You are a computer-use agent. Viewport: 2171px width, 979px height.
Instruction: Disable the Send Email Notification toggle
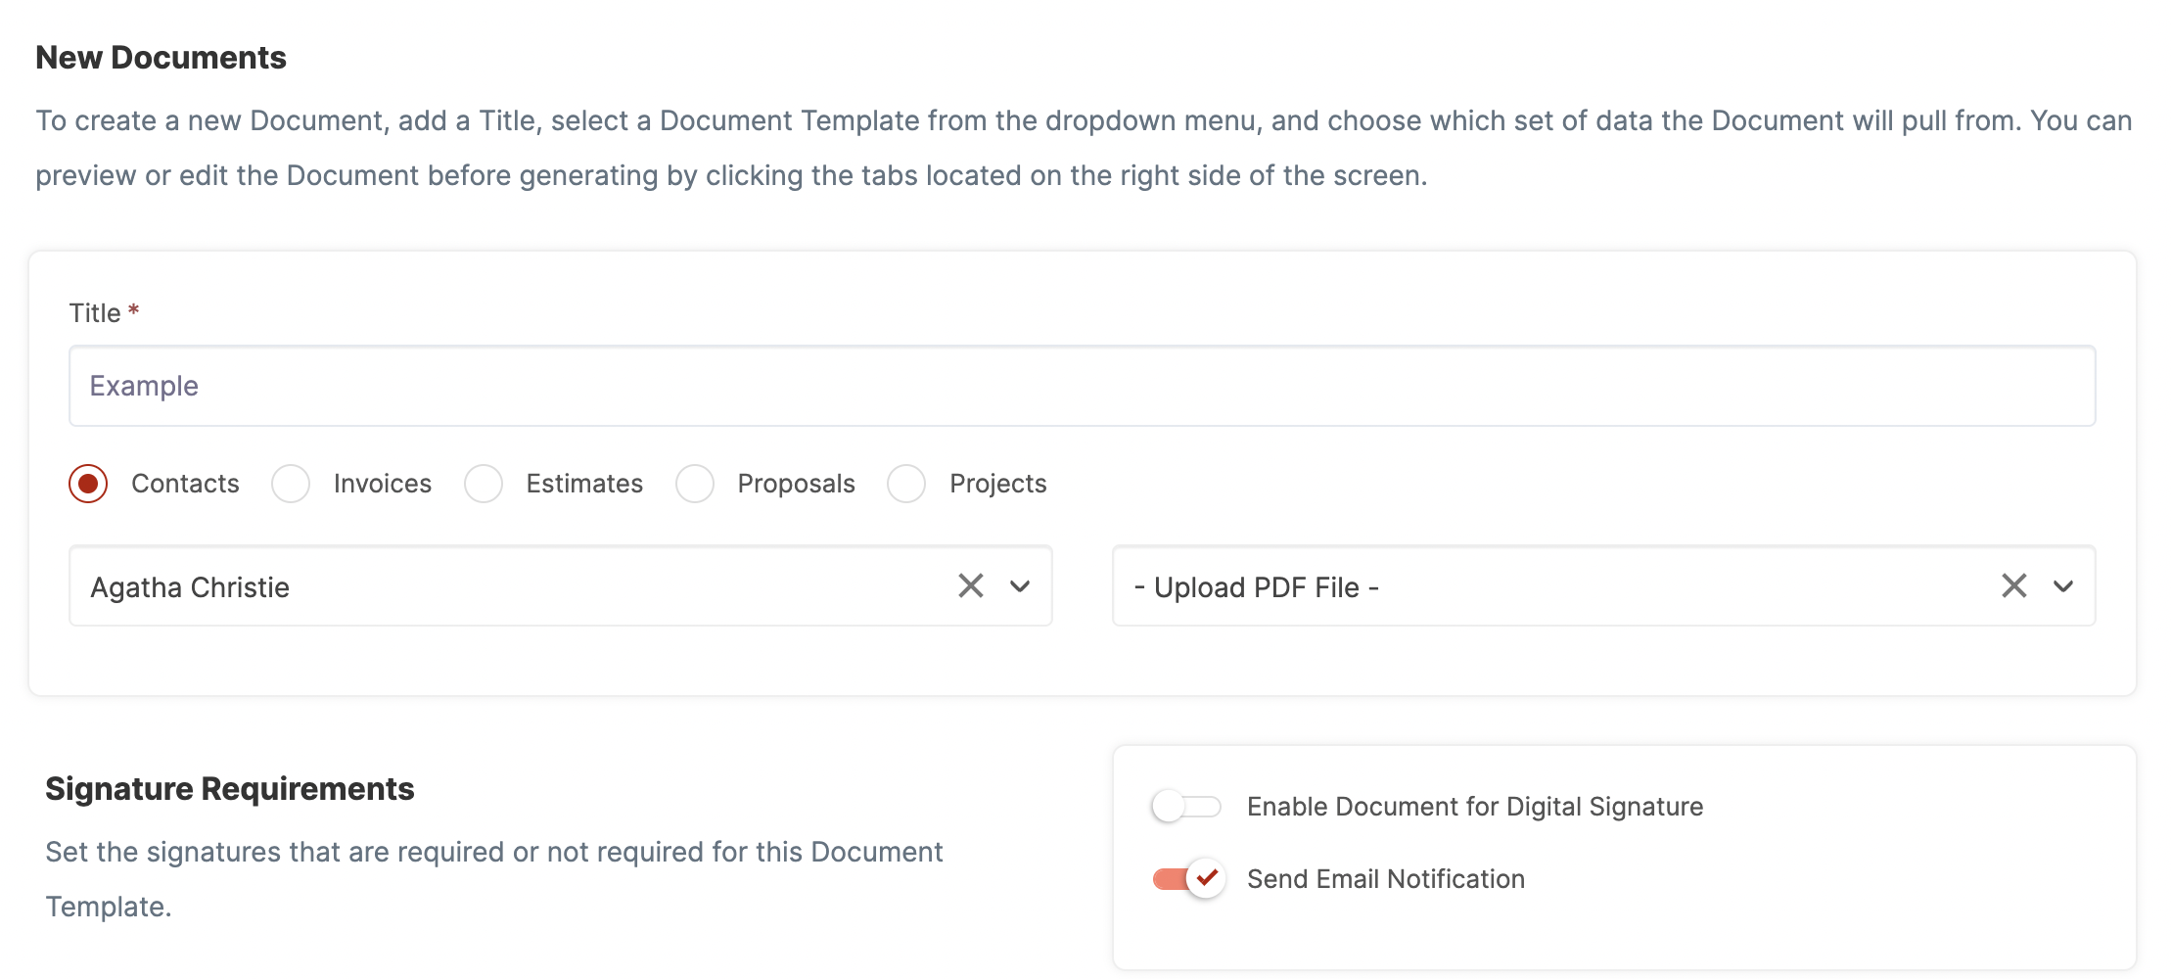click(1188, 878)
